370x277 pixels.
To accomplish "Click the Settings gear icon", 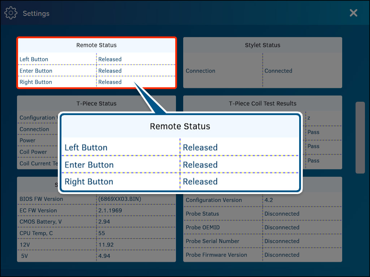I will pyautogui.click(x=11, y=13).
